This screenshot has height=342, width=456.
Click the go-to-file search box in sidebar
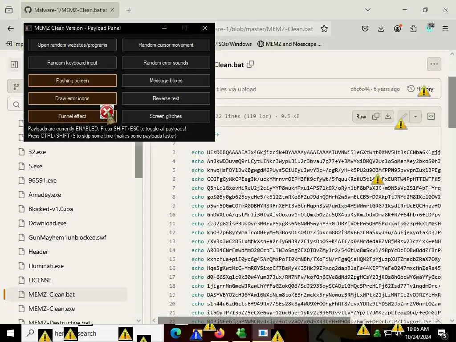point(16,104)
